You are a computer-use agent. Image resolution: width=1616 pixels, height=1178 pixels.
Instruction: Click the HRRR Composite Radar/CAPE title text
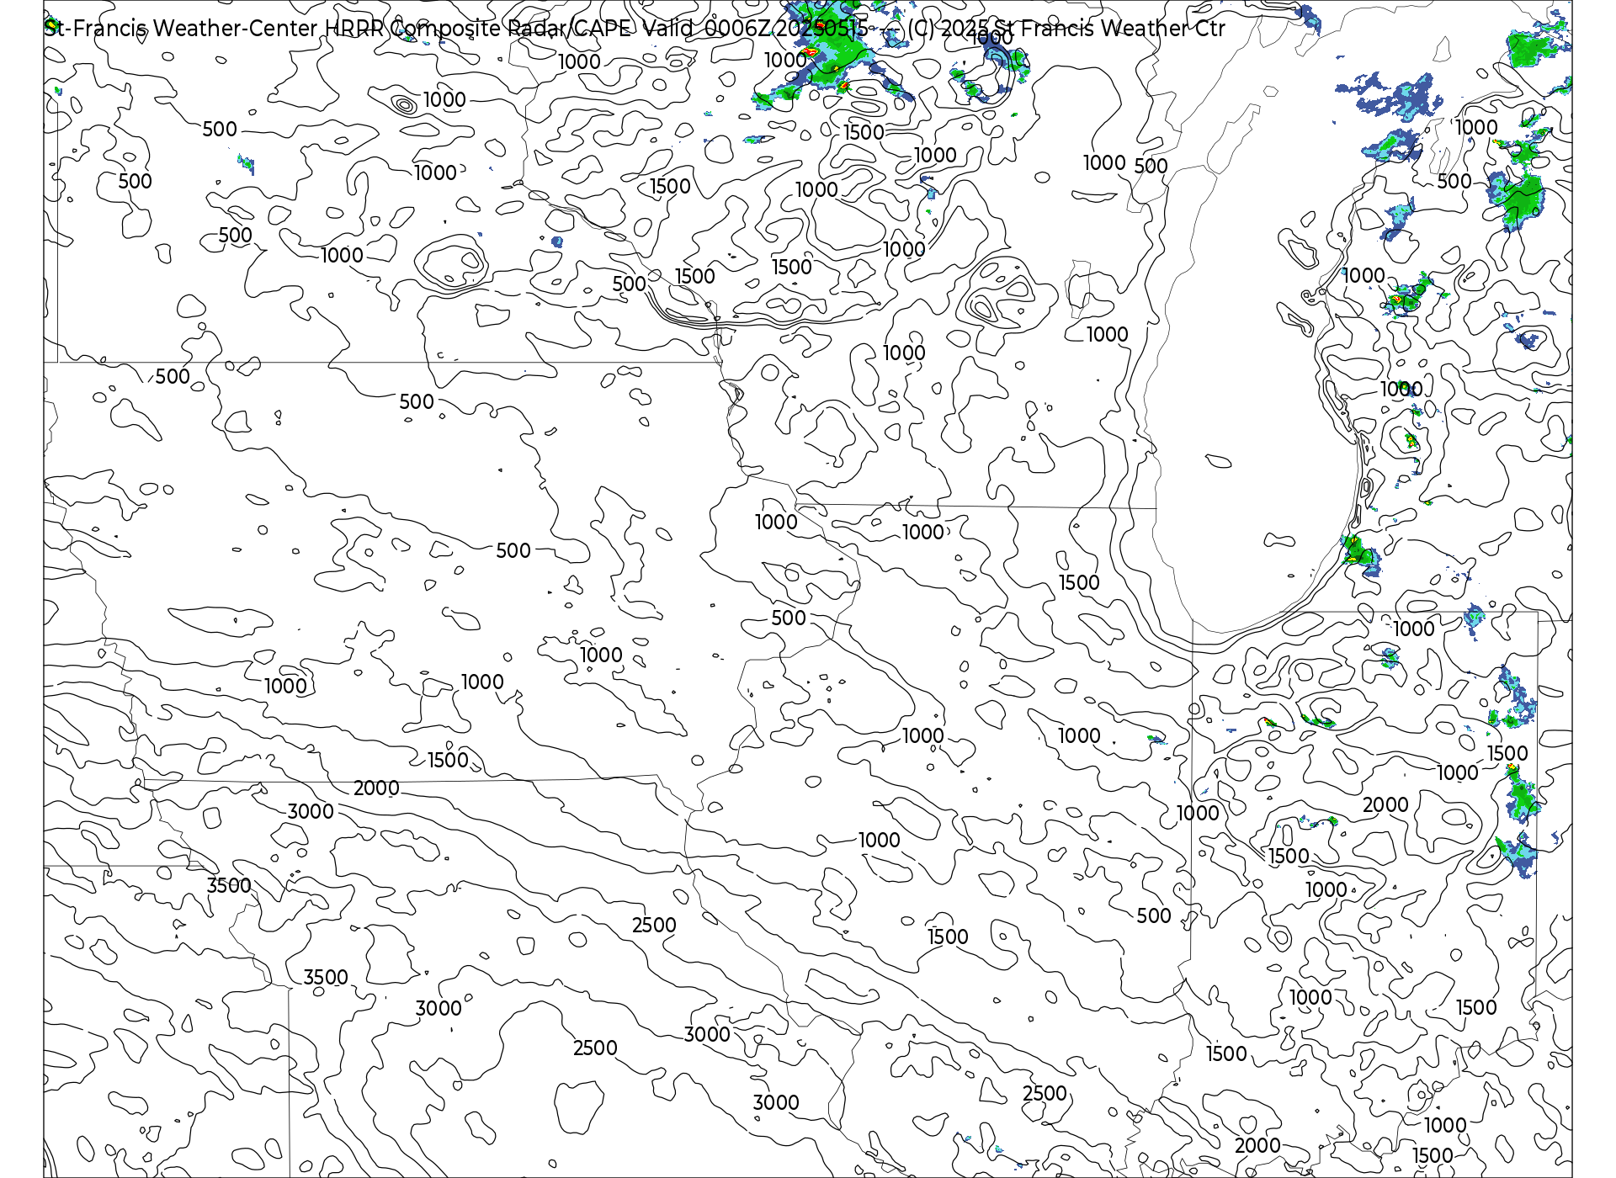point(478,29)
